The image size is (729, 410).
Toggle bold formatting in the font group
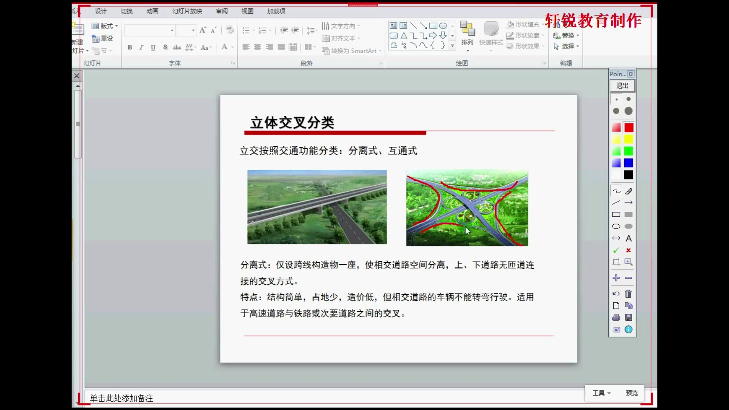[129, 47]
